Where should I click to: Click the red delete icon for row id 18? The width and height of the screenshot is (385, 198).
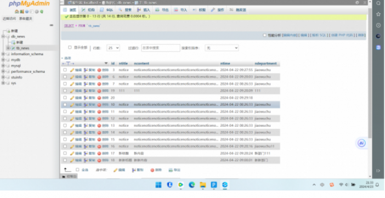(99, 160)
